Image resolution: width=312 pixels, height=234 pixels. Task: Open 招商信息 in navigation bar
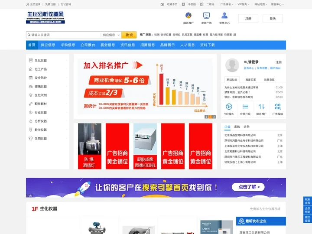point(147,45)
